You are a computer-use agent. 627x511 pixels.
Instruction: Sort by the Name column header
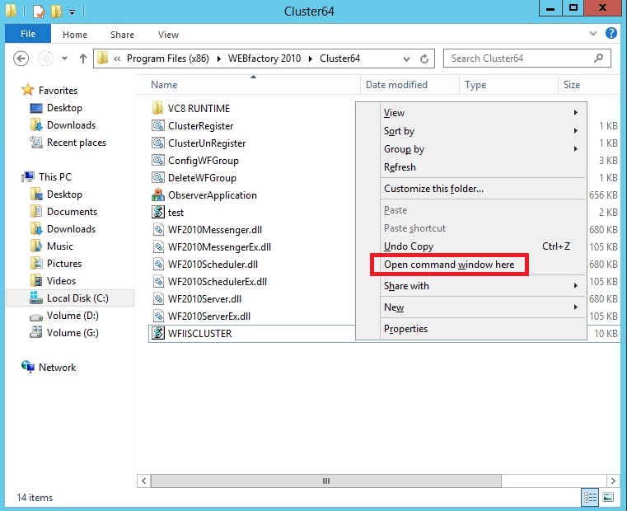(x=248, y=85)
